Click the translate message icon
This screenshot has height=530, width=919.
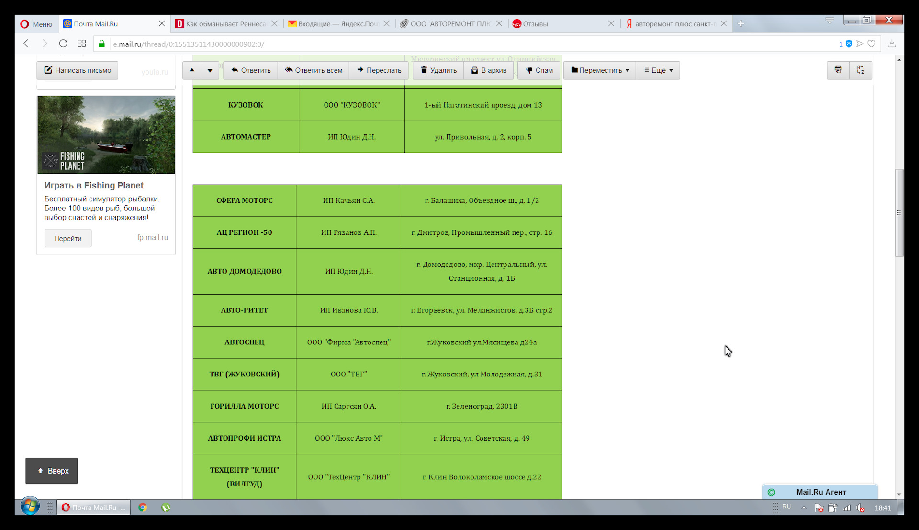(861, 70)
